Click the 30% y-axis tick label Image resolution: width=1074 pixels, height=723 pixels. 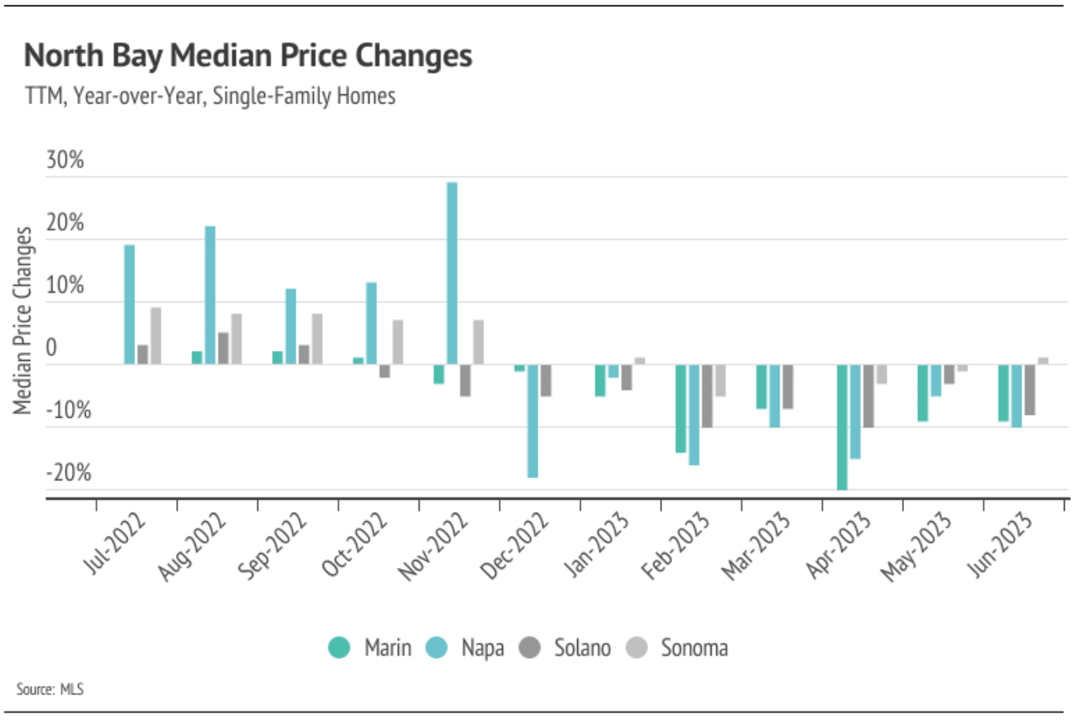click(65, 160)
